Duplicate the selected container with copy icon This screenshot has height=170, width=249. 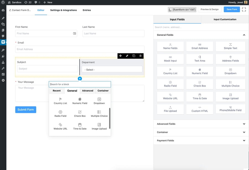(x=134, y=56)
